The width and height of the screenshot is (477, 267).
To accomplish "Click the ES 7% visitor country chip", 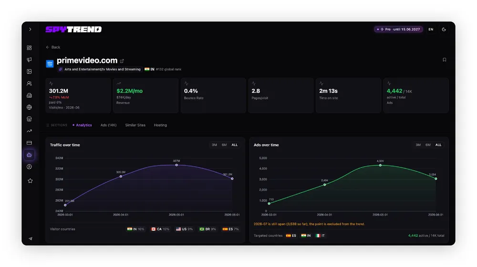I will pos(230,229).
